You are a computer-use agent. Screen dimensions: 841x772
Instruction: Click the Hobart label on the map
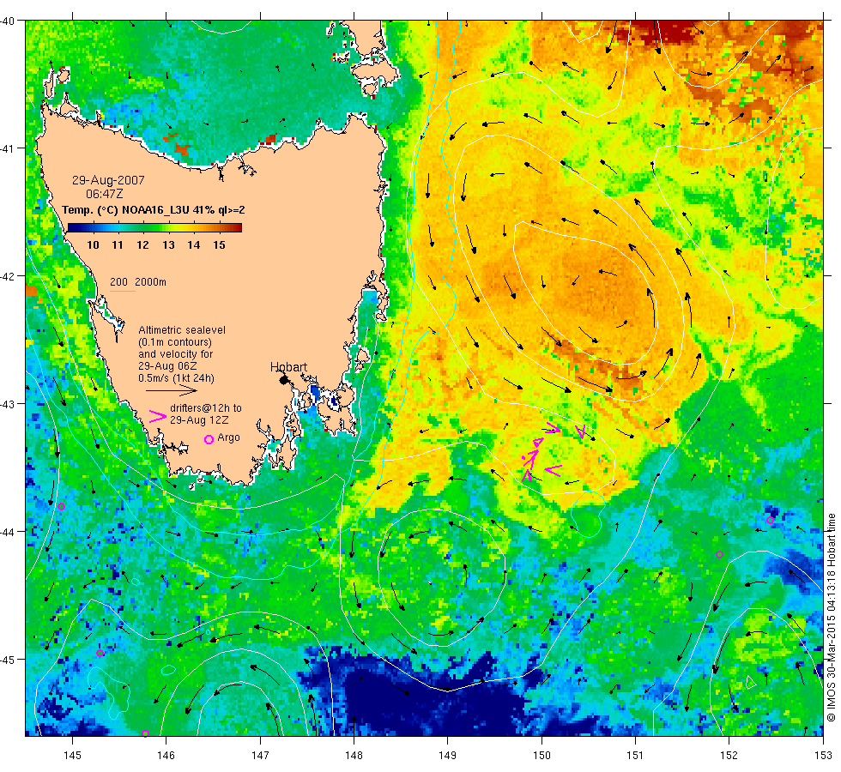tap(288, 367)
